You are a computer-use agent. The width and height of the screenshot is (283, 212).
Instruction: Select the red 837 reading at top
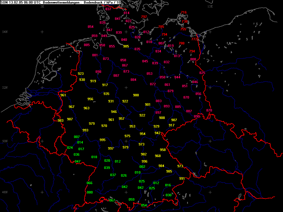pyautogui.click(x=108, y=9)
